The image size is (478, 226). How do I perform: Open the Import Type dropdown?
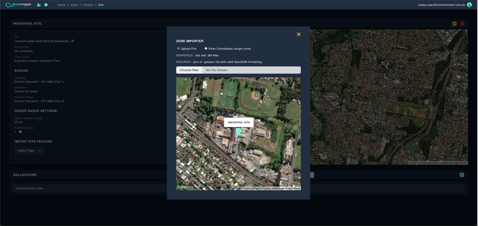[29, 151]
